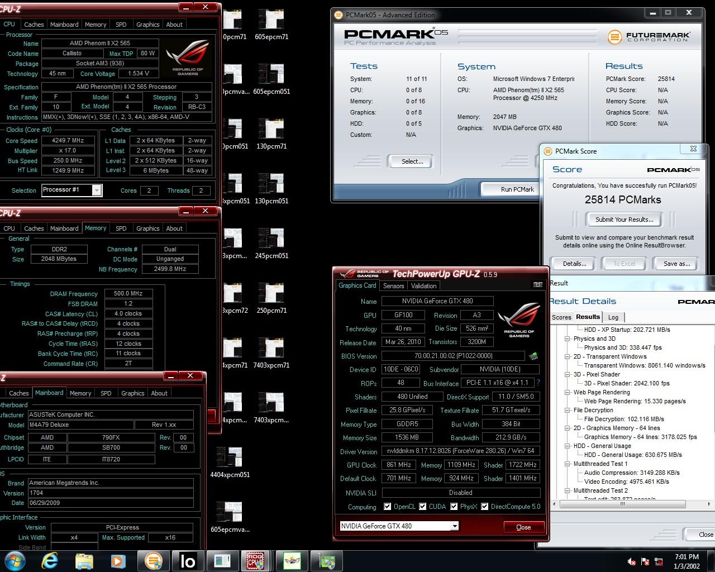Collapse the Web Page Rendering node
The width and height of the screenshot is (715, 572).
point(567,392)
